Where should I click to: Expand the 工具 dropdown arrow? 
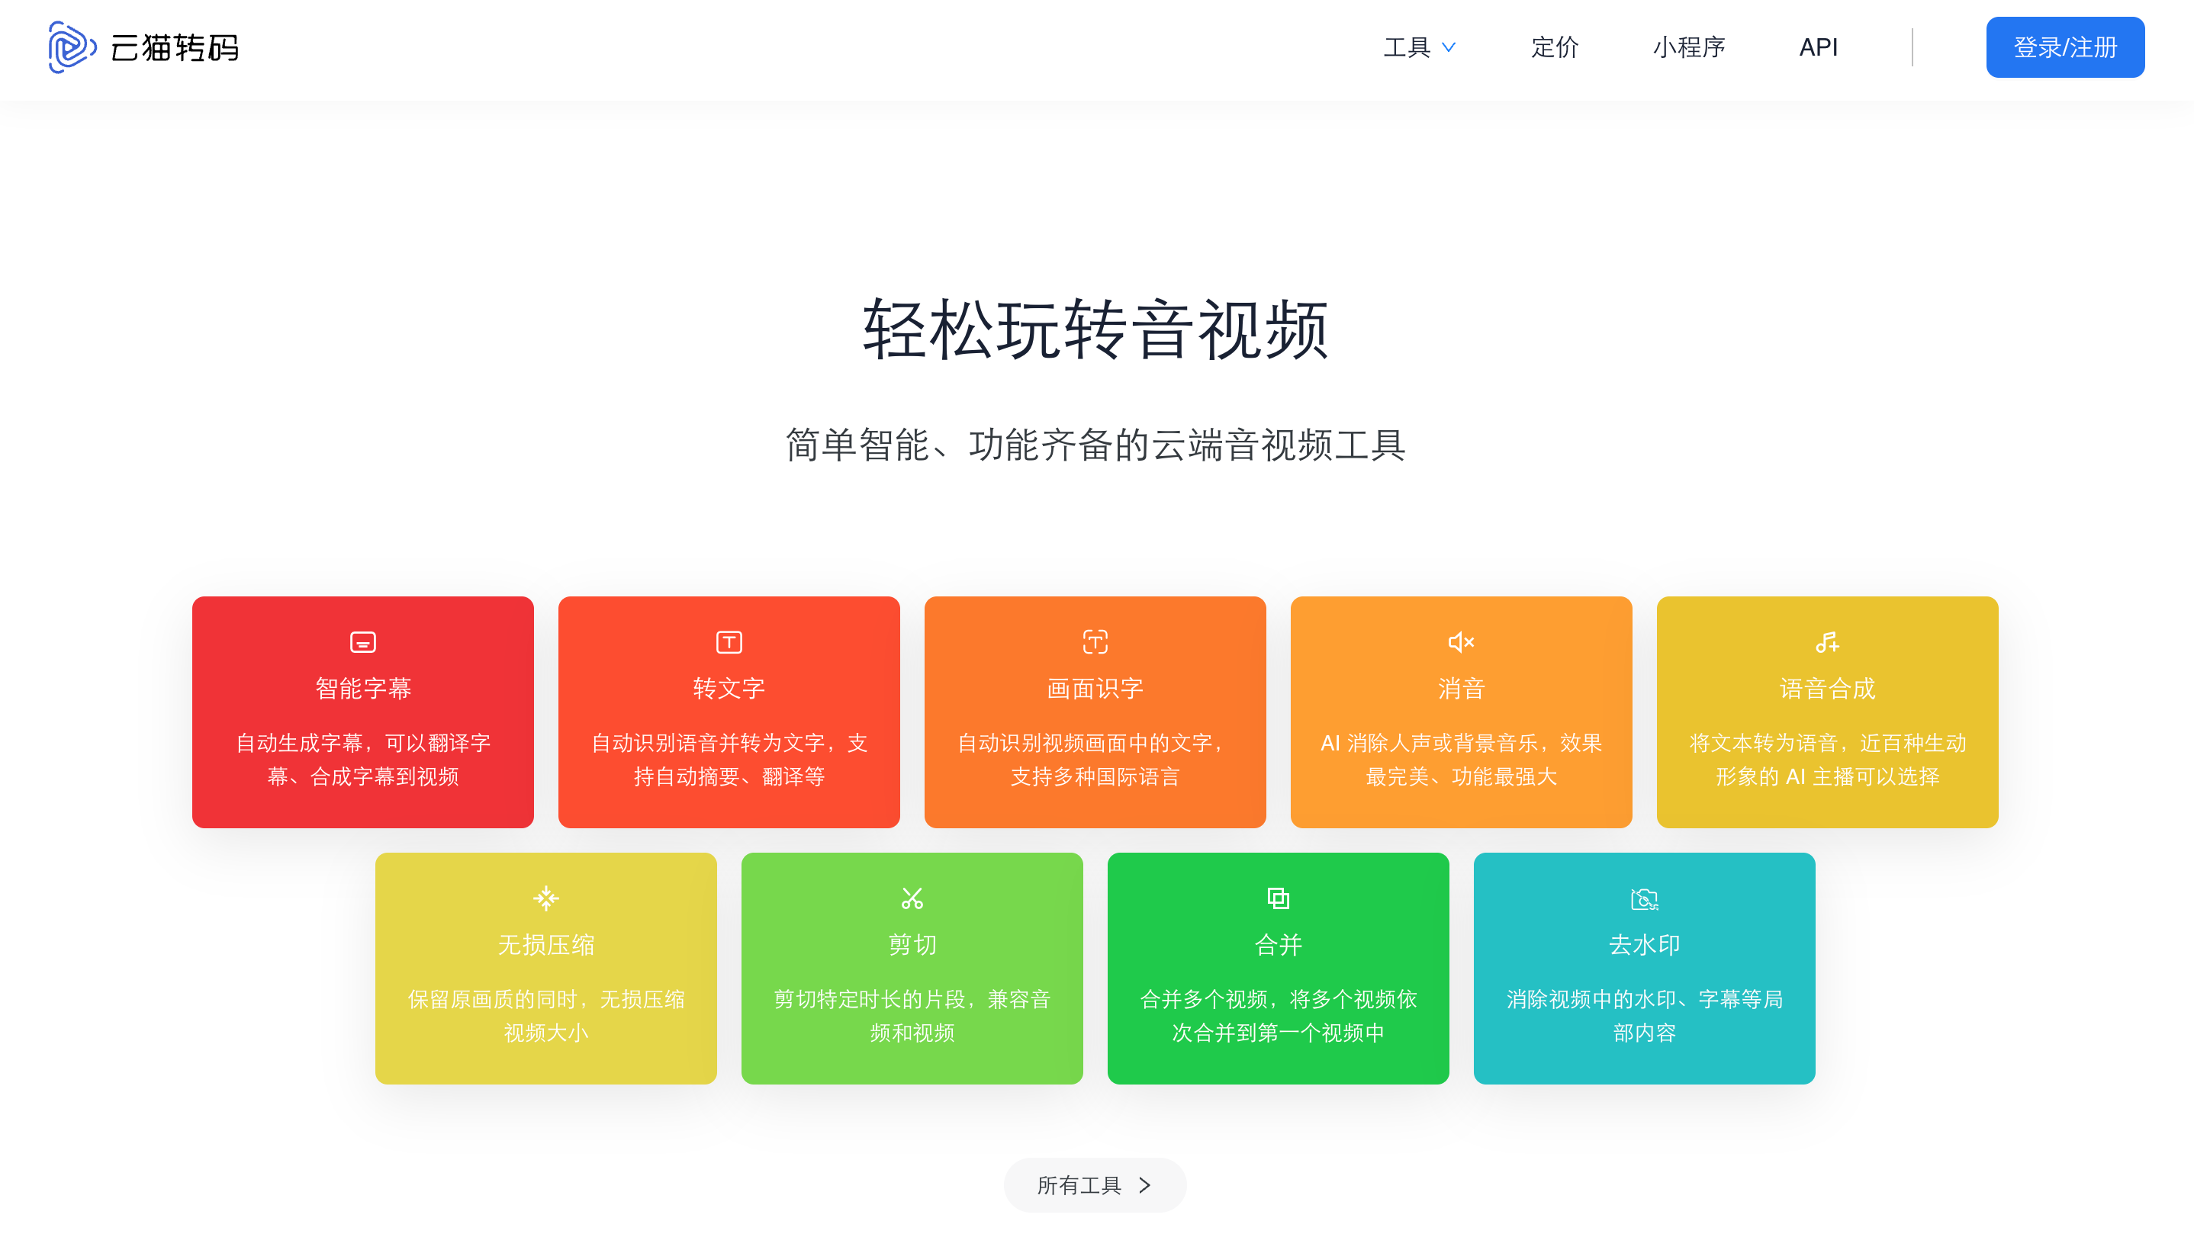point(1449,48)
